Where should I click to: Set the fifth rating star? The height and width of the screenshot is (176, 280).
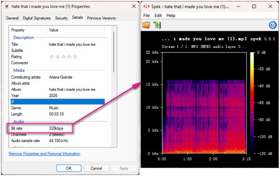75,57
